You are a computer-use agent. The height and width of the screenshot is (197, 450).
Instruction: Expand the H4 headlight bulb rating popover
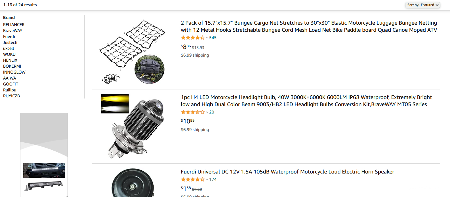(207, 112)
